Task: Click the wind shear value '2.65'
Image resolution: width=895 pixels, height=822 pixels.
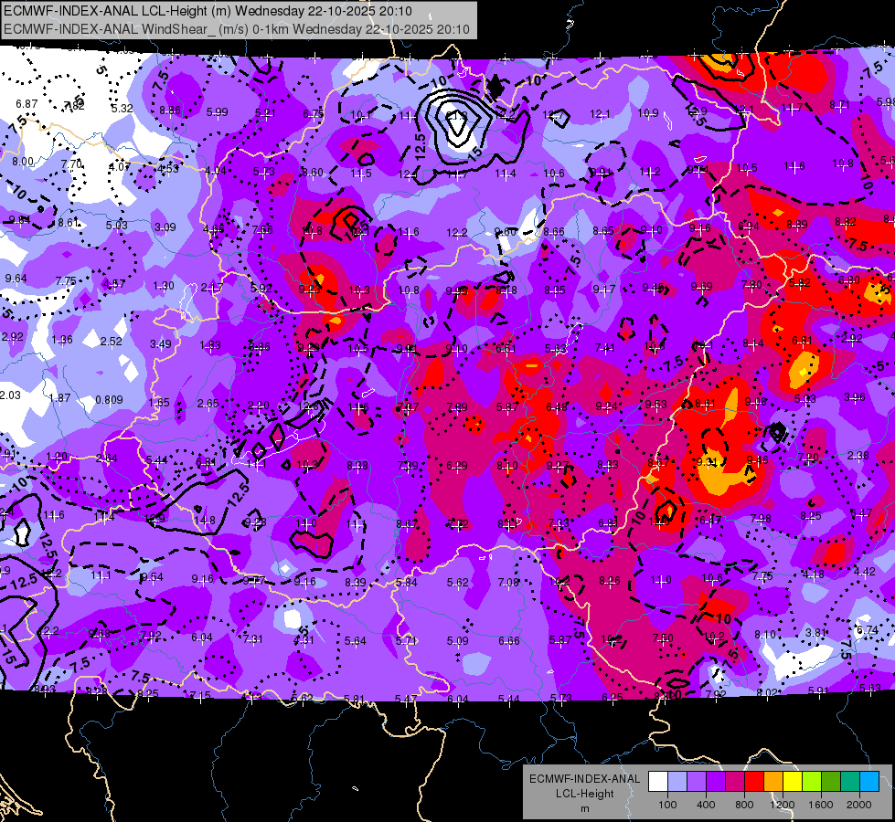Action: coord(208,404)
